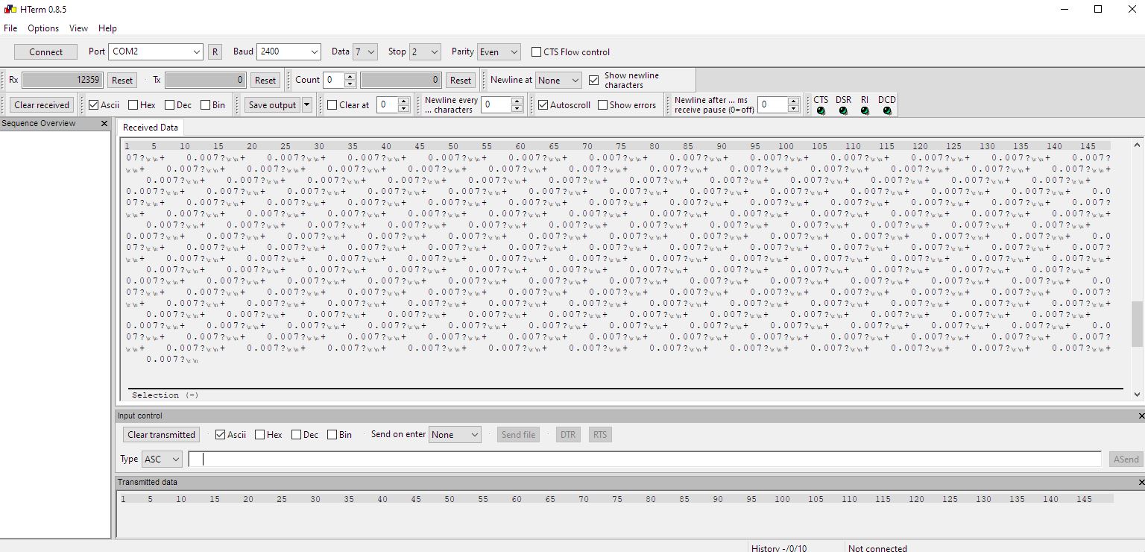Click the Rx counter value 12359

point(62,80)
